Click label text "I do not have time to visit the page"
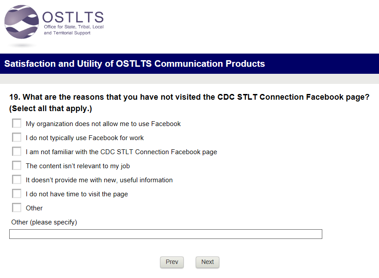This screenshot has height=278, width=379. pyautogui.click(x=77, y=194)
